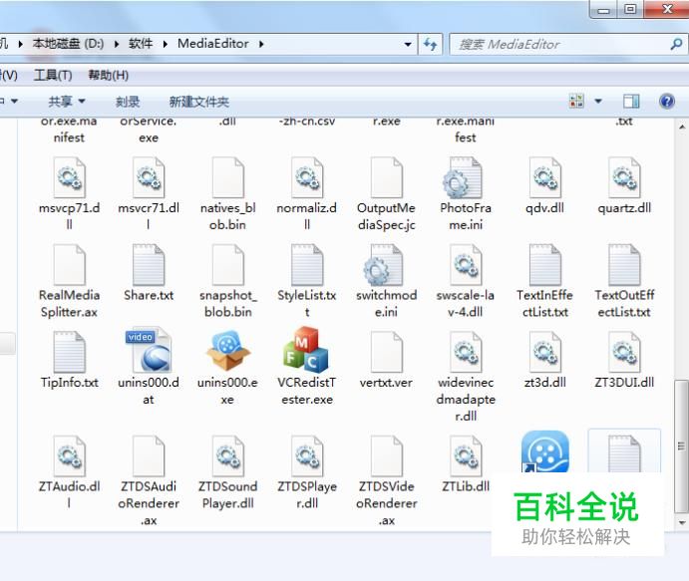
Task: Select VCRedistTester.exe icon
Action: [306, 350]
